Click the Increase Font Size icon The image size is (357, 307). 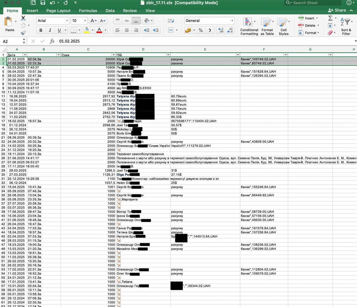(94, 21)
